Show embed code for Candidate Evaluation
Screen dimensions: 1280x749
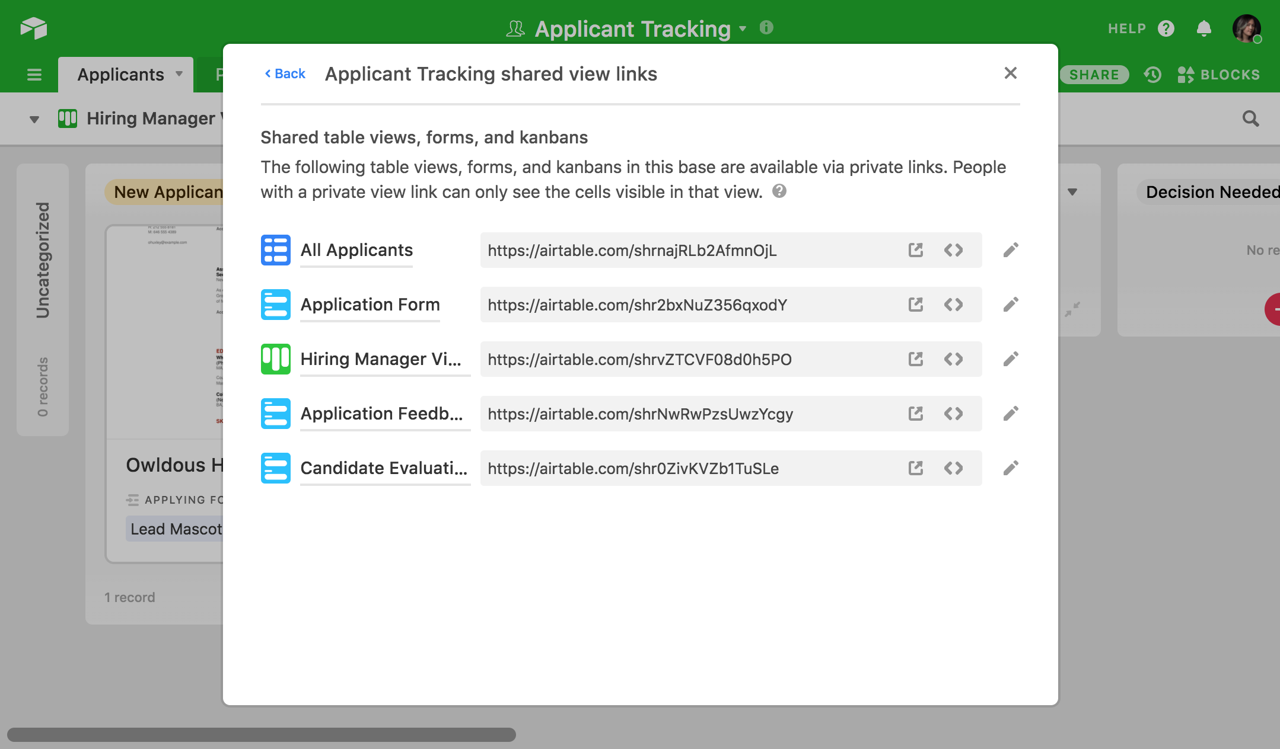[953, 468]
